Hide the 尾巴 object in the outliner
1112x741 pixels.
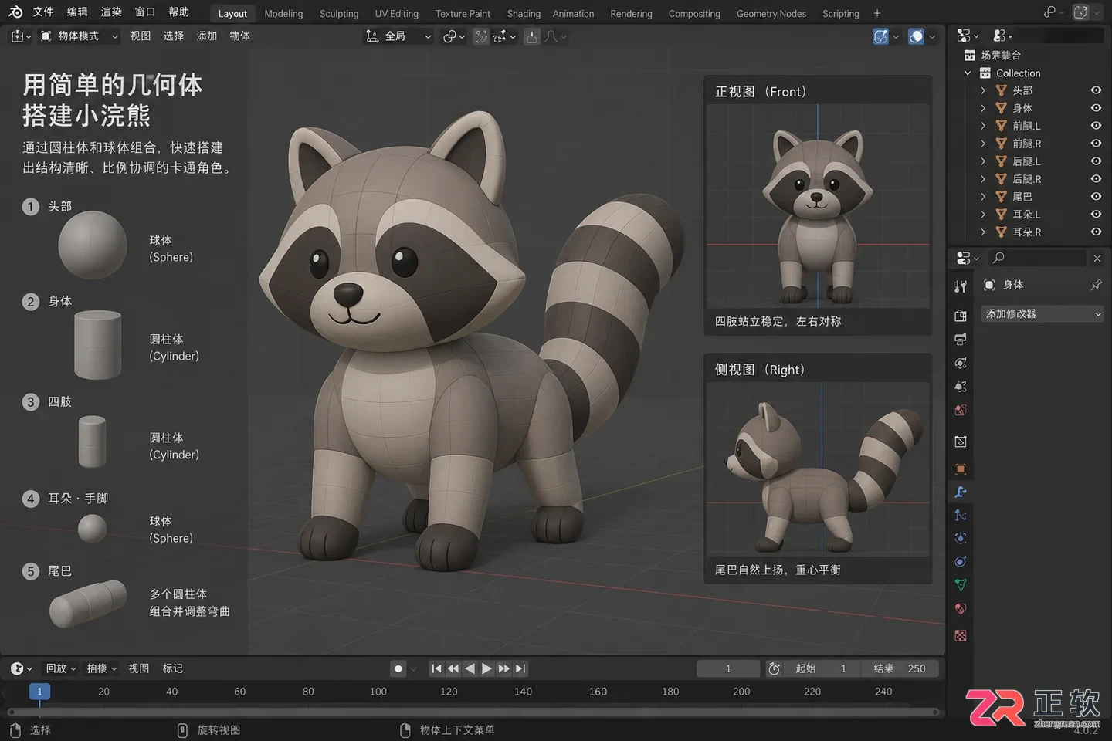[x=1096, y=197]
